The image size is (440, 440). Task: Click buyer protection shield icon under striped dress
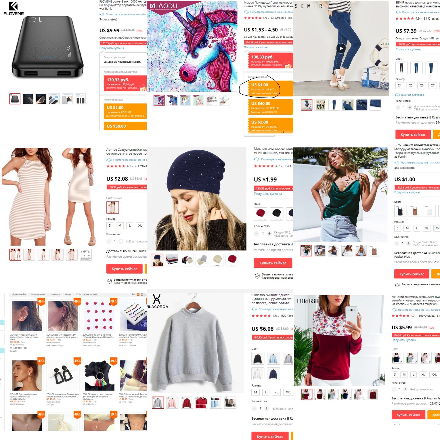pyautogui.click(x=110, y=281)
